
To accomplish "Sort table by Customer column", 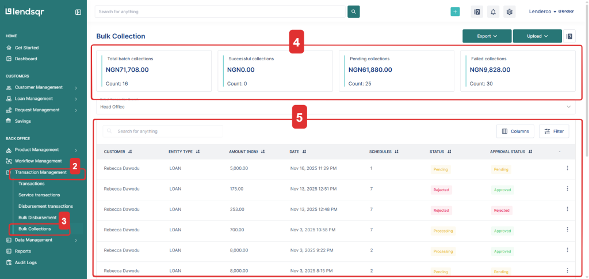I will (x=130, y=152).
